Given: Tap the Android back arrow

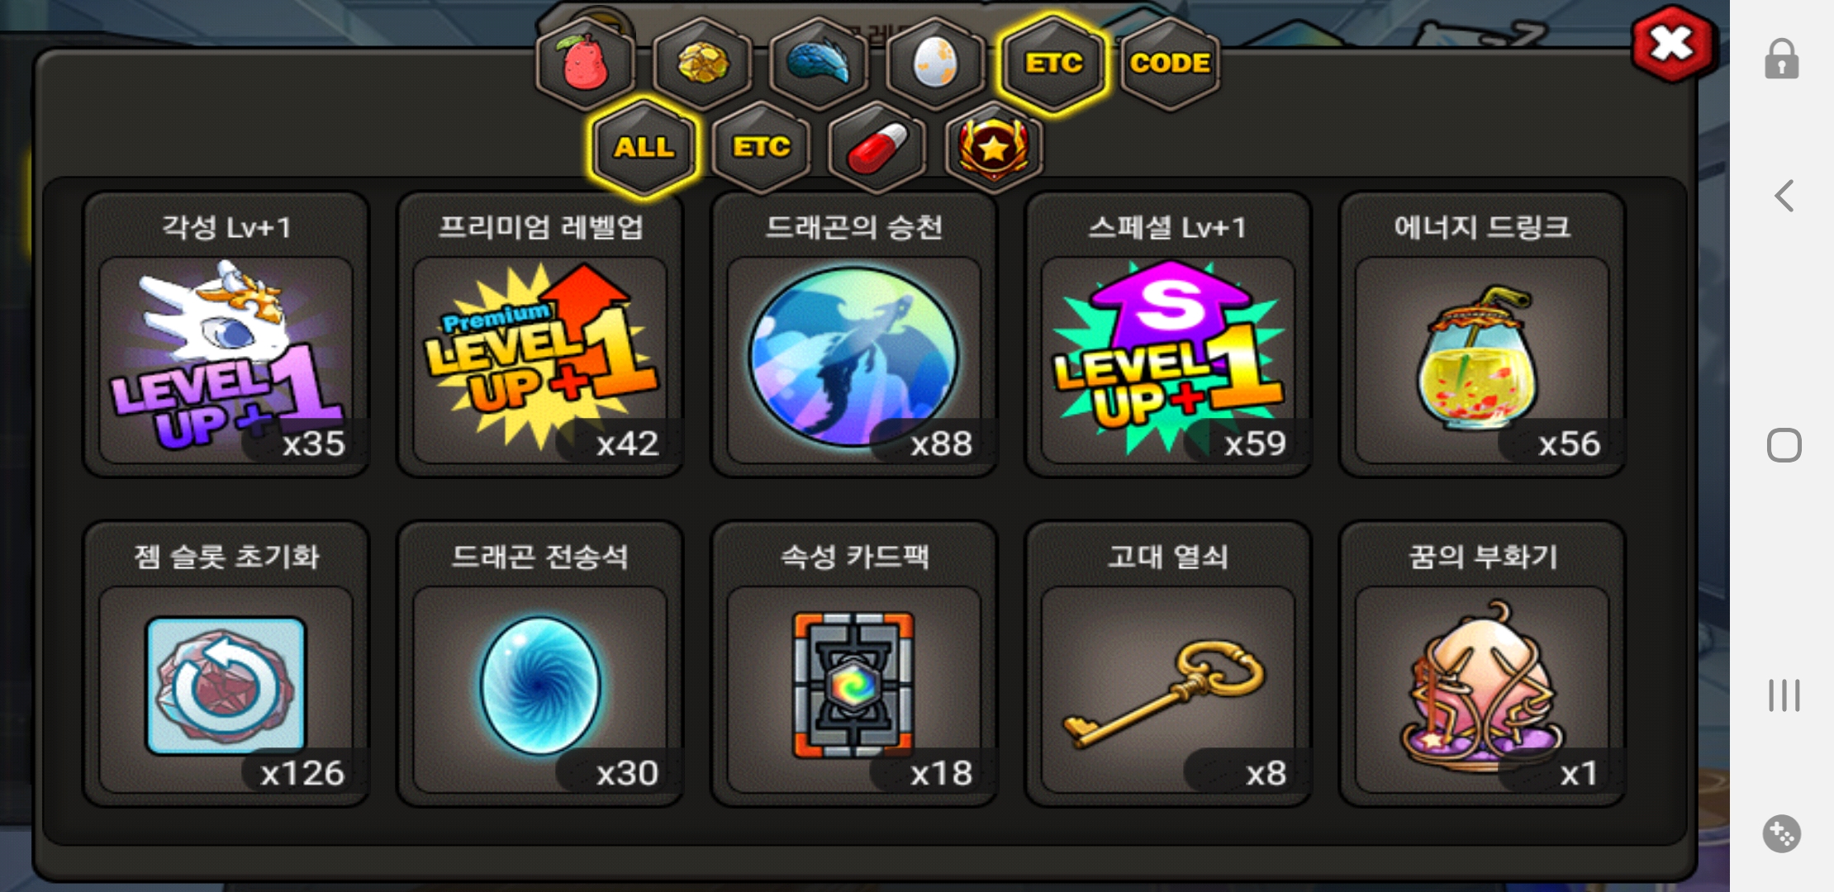Looking at the screenshot, I should coord(1784,196).
